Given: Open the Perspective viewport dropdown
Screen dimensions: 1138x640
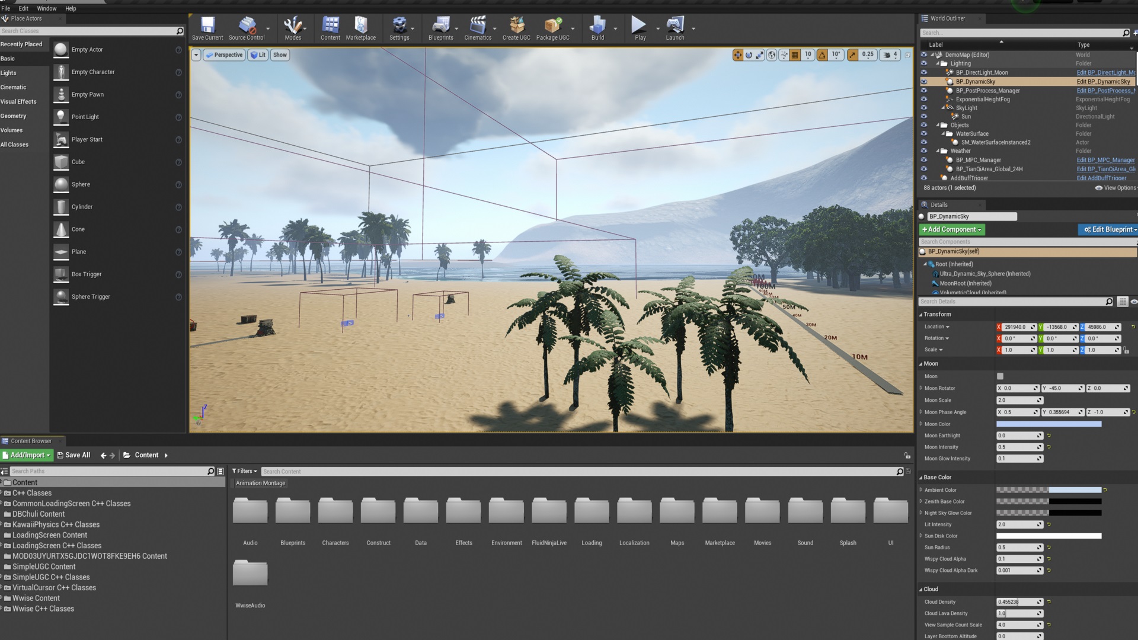Looking at the screenshot, I should tap(224, 55).
